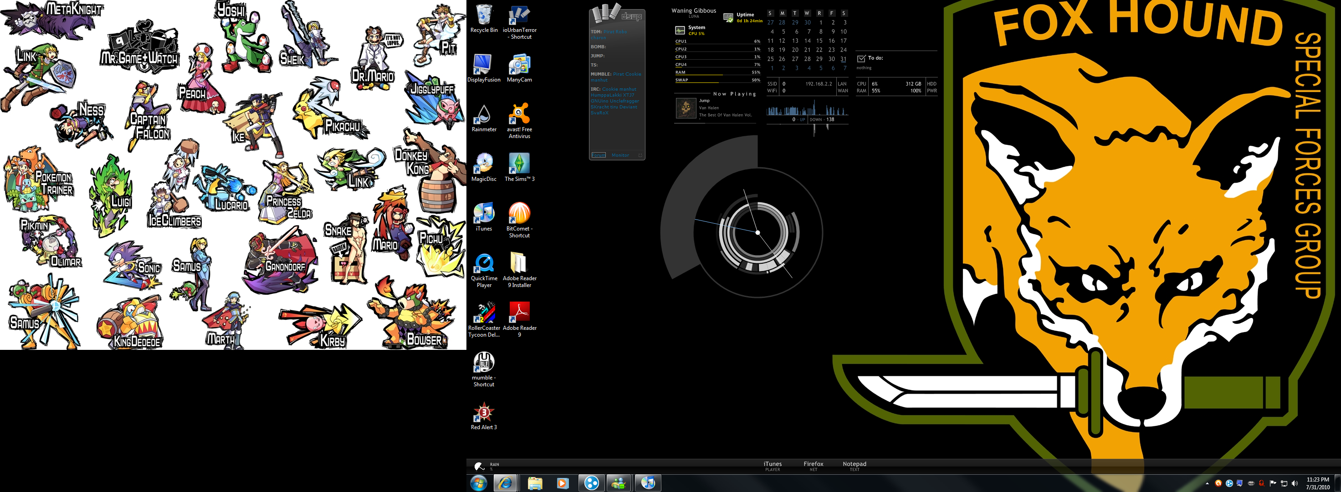This screenshot has width=1341, height=492.
Task: Launch iTunes from the Rainmeter launcher bar
Action: (x=773, y=466)
